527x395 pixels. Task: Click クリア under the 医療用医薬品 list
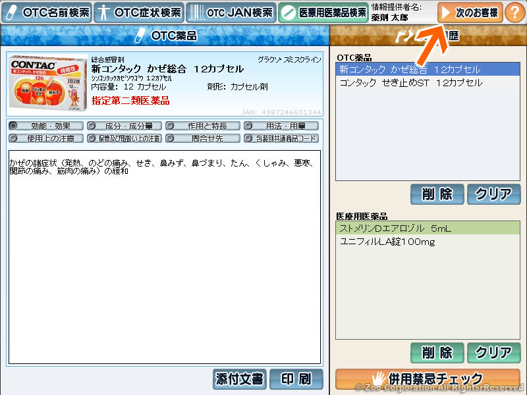coord(493,353)
